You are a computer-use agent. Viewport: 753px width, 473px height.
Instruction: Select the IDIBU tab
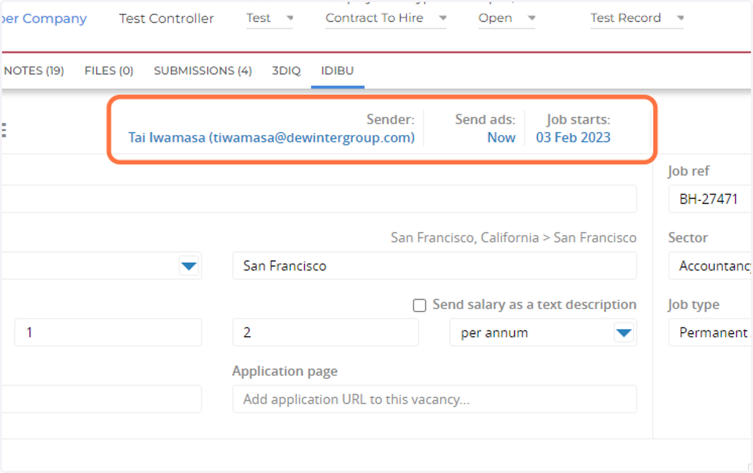pos(338,70)
